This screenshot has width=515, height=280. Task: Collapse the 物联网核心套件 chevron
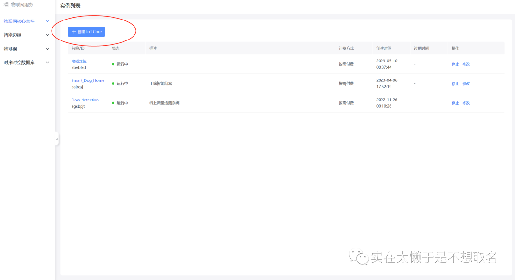[47, 21]
